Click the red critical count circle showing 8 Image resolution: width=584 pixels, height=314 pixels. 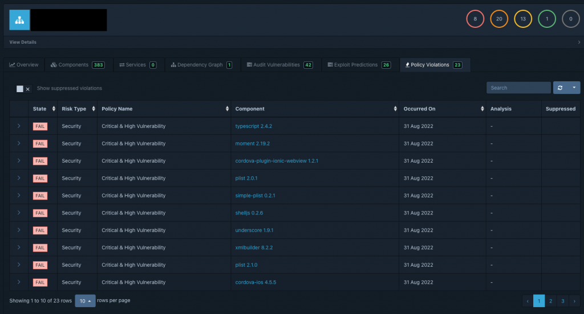(475, 19)
